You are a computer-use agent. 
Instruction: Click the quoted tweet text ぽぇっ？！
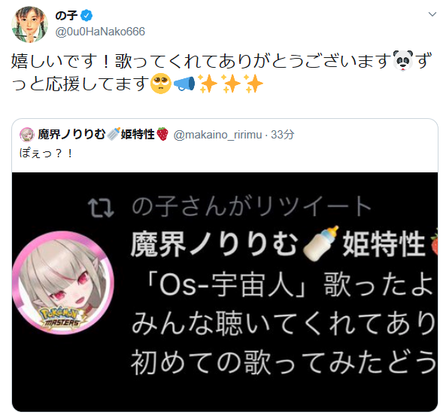[46, 153]
